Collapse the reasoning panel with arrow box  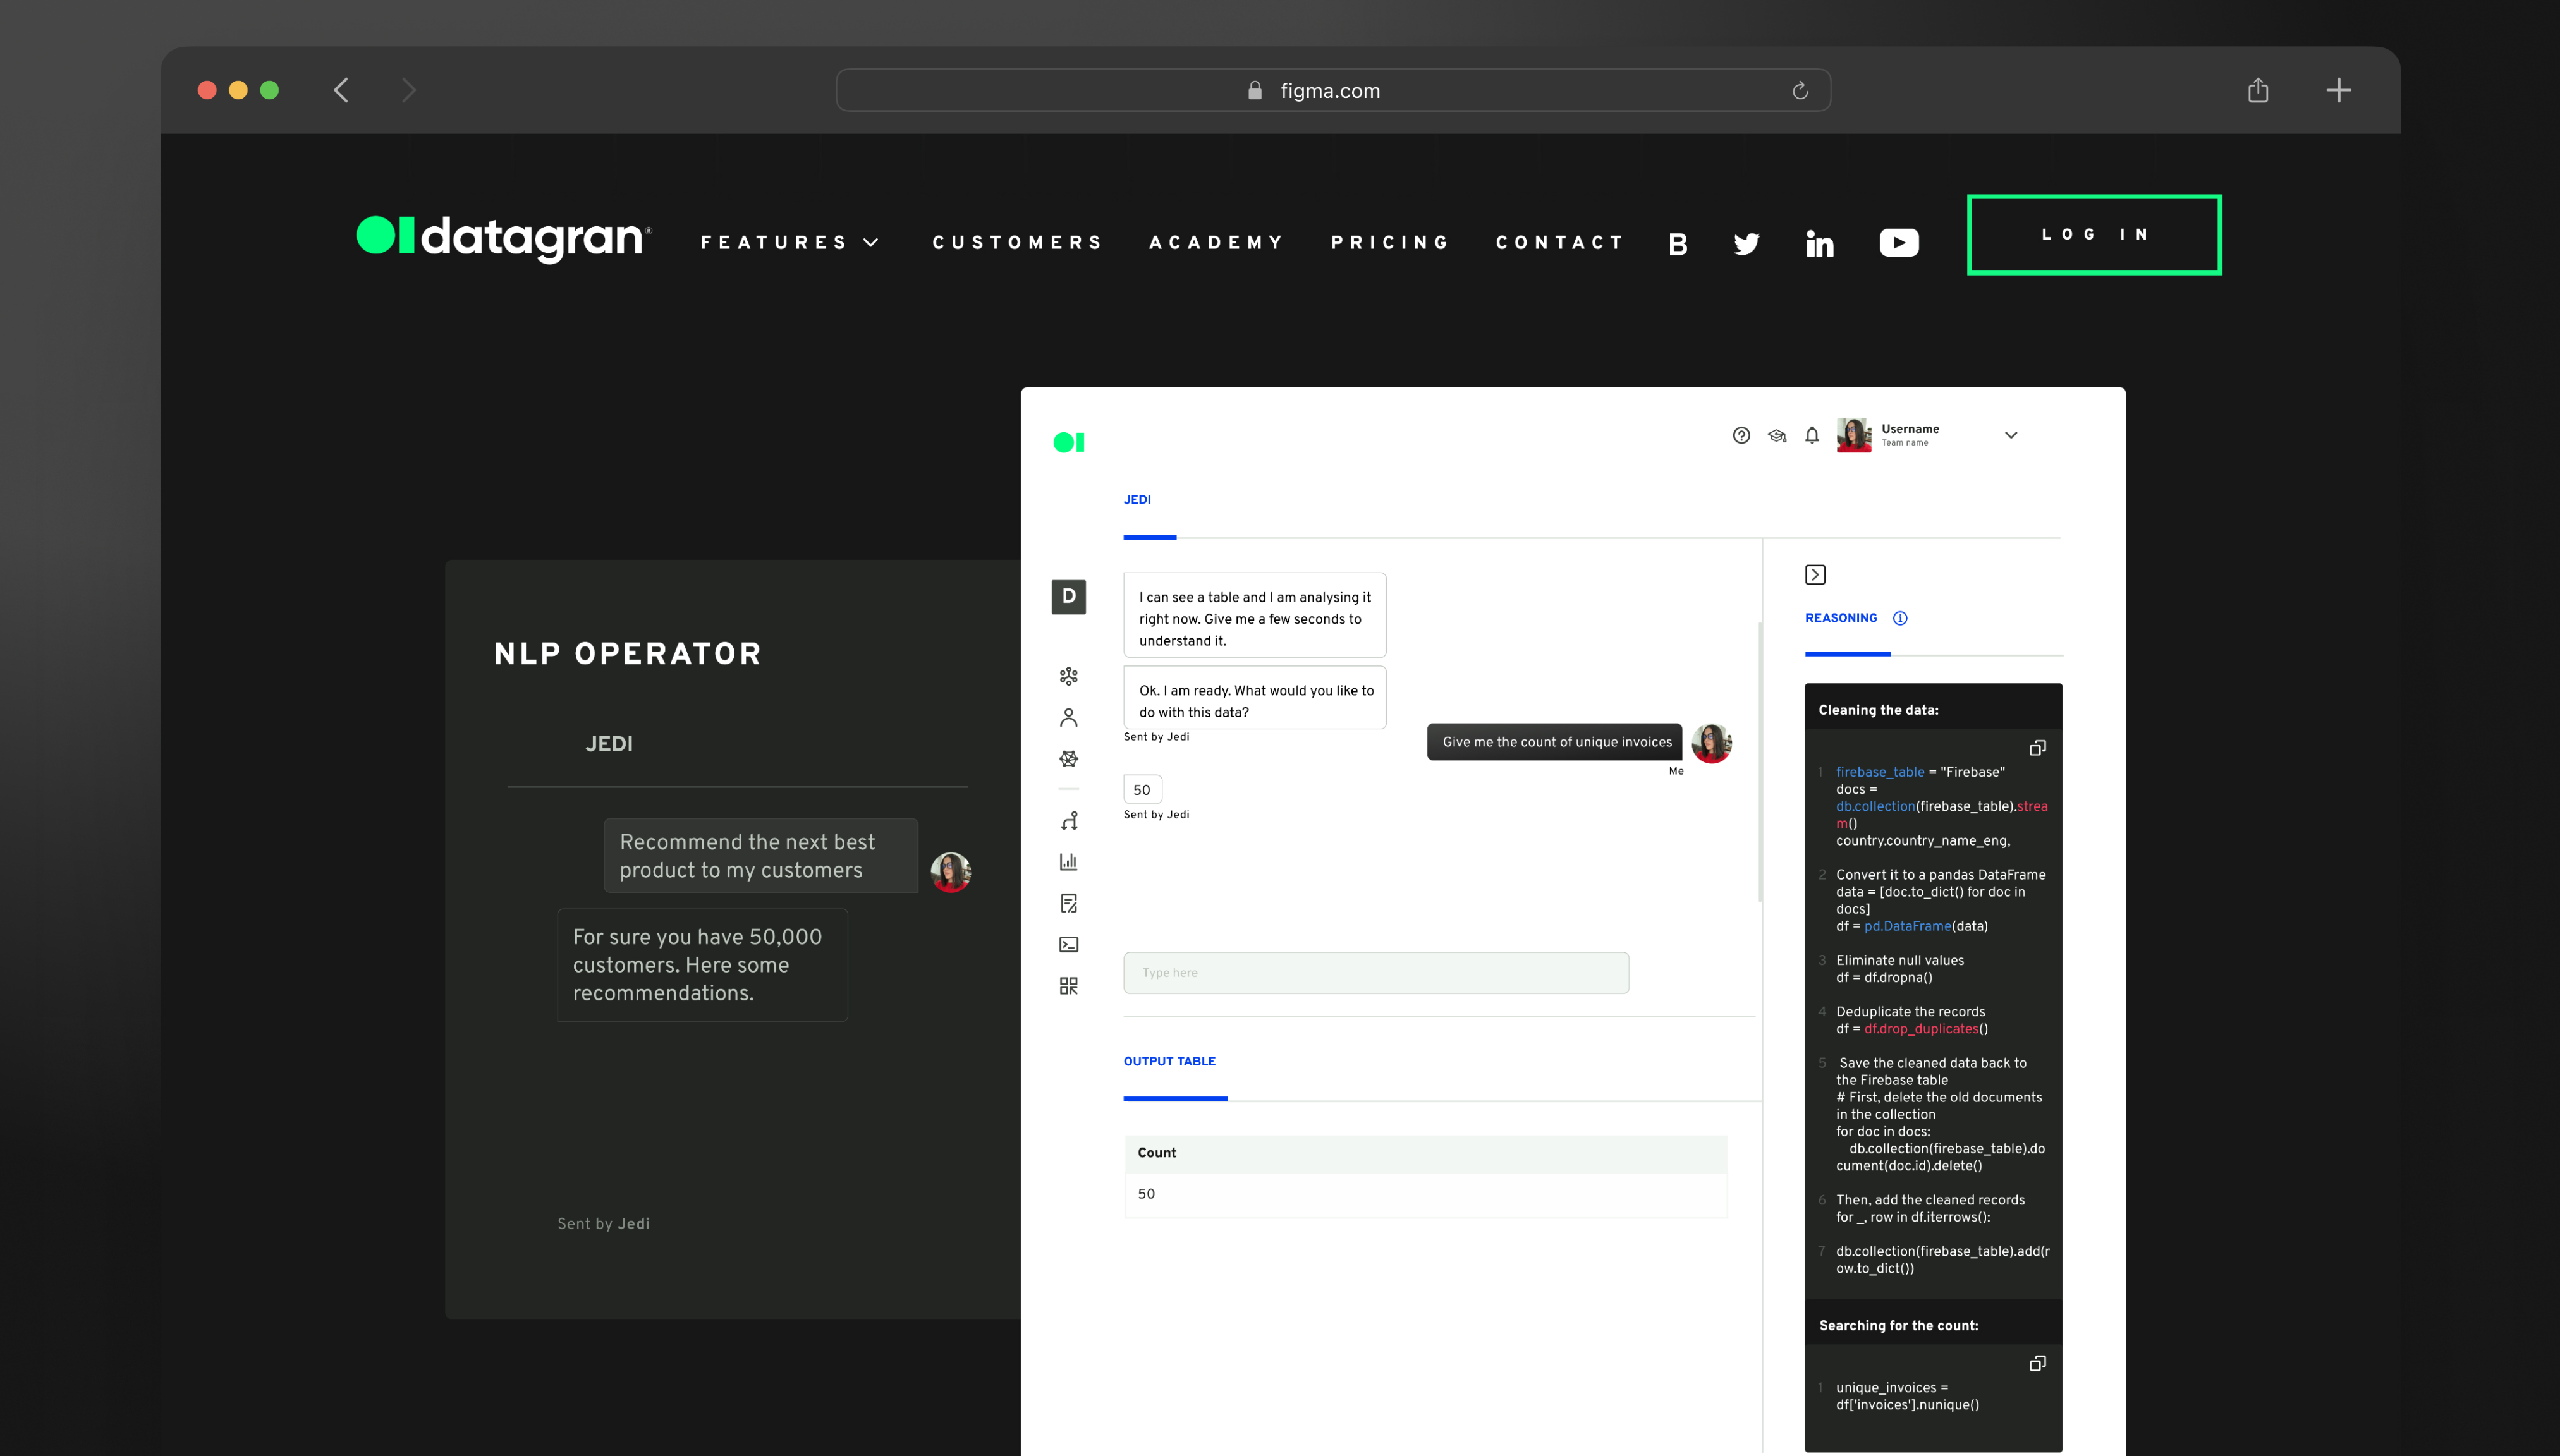click(1815, 575)
